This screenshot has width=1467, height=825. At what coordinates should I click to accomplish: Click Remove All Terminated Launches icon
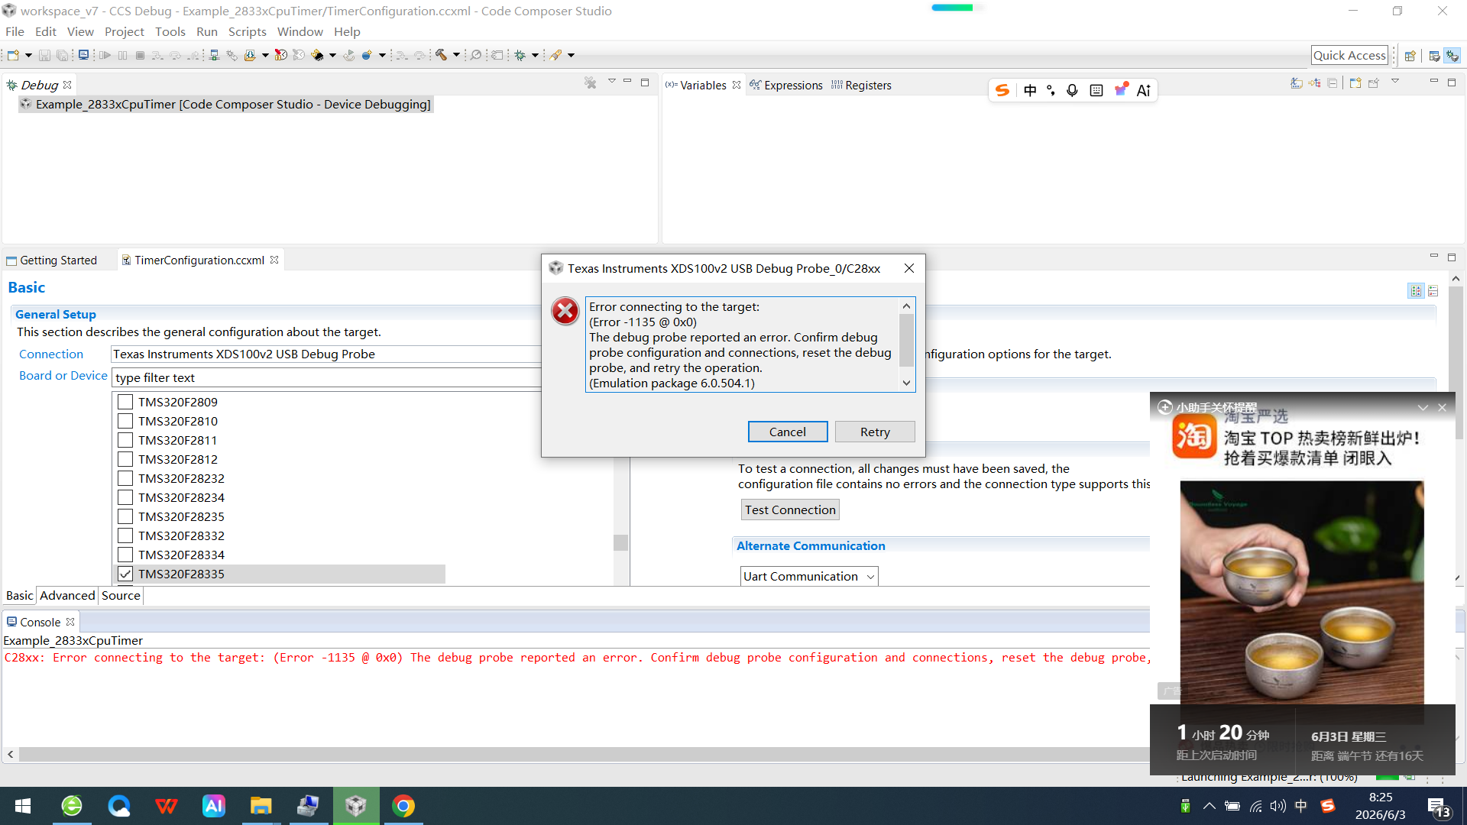click(x=590, y=82)
